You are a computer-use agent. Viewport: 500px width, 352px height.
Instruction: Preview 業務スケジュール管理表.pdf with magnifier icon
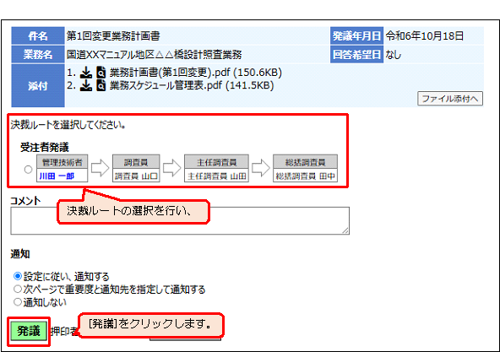pyautogui.click(x=101, y=85)
